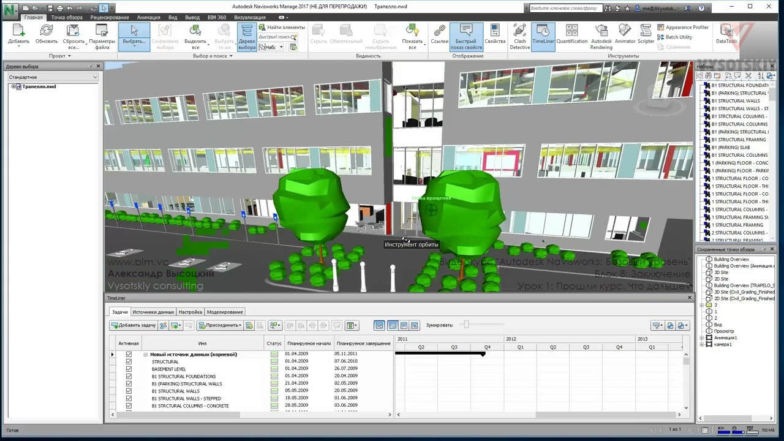The width and height of the screenshot is (784, 441).
Task: Expand the Выбор и поиск ribbon panel
Action: [213, 56]
